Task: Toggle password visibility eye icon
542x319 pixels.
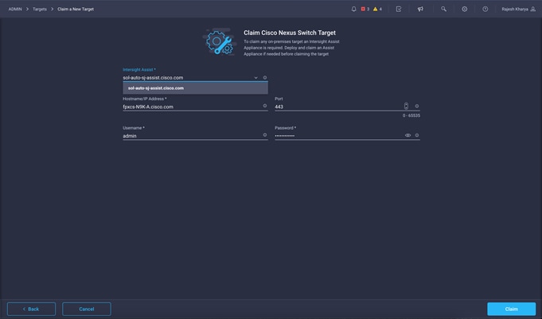Action: pos(407,135)
